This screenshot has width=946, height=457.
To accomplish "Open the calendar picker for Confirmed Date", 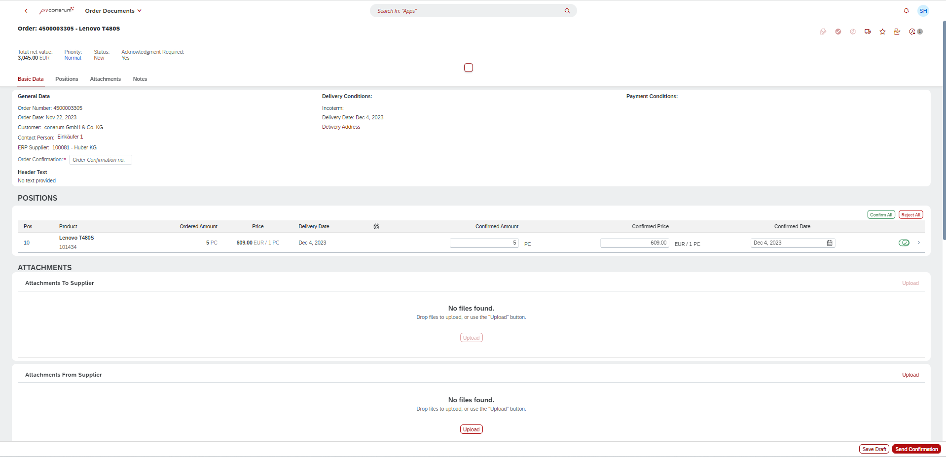I will point(830,243).
